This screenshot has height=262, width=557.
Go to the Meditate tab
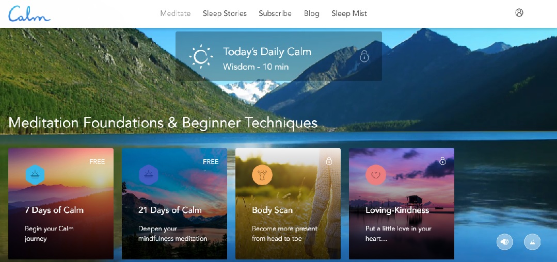(x=176, y=13)
